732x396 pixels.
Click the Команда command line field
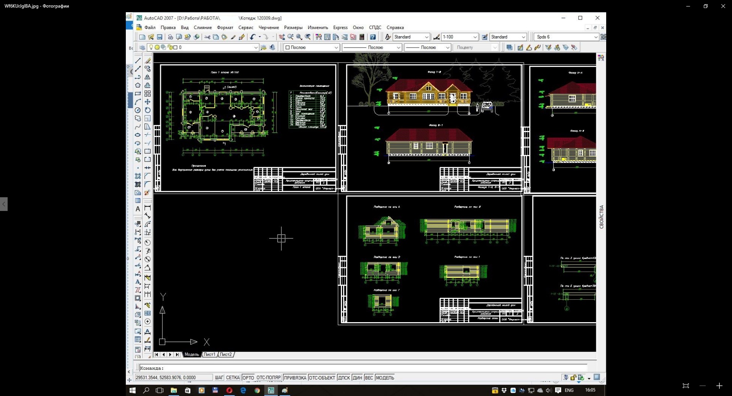coord(363,368)
